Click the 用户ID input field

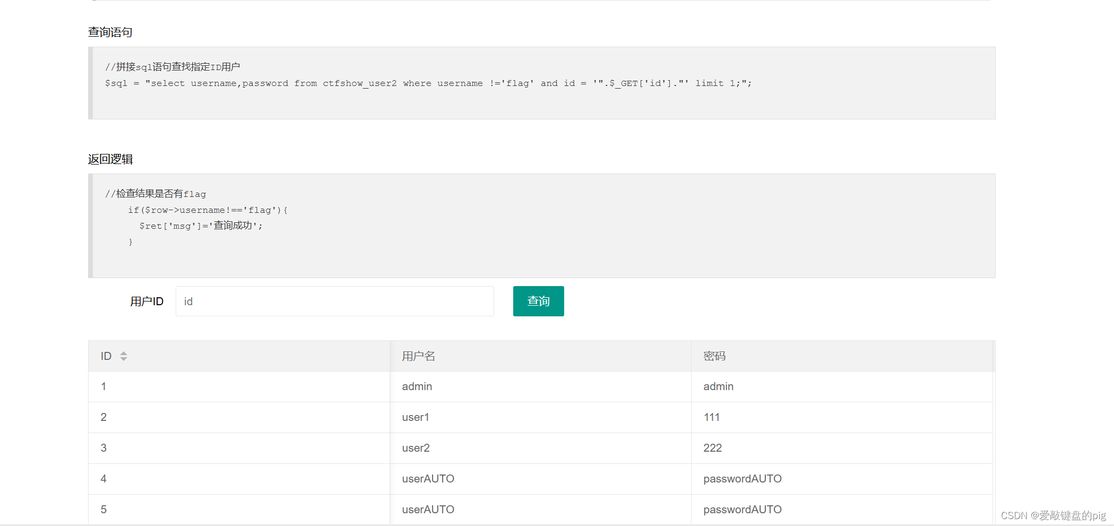[335, 301]
